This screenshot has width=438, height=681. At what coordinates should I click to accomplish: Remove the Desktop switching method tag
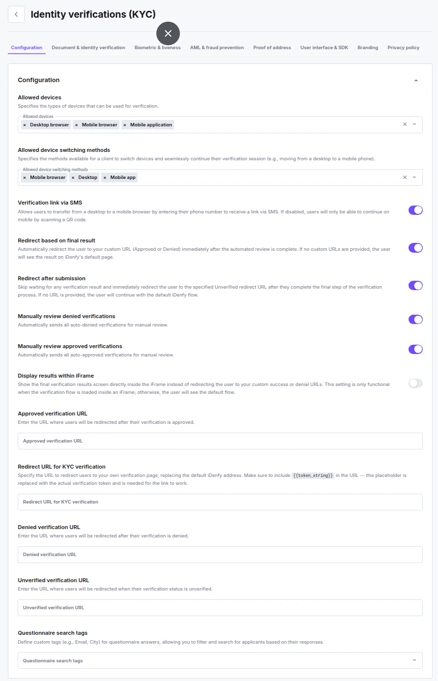click(73, 178)
